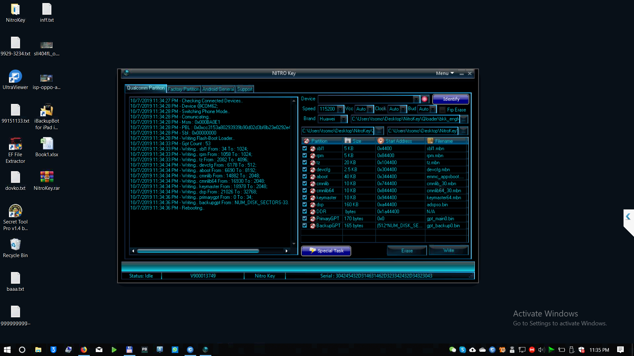Image resolution: width=634 pixels, height=356 pixels.
Task: Switch to Qualcomm Partition tab
Action: click(146, 88)
